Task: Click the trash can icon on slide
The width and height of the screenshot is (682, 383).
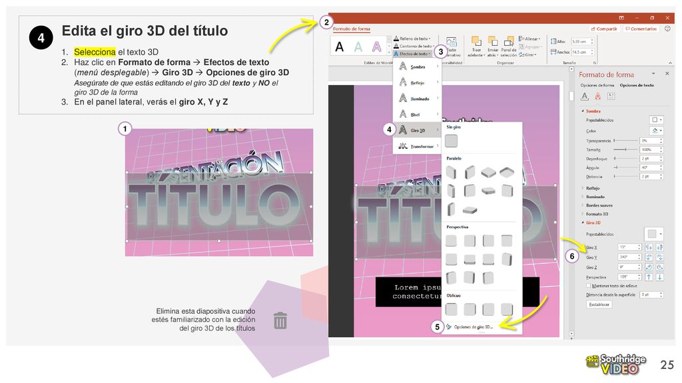Action: pos(280,320)
